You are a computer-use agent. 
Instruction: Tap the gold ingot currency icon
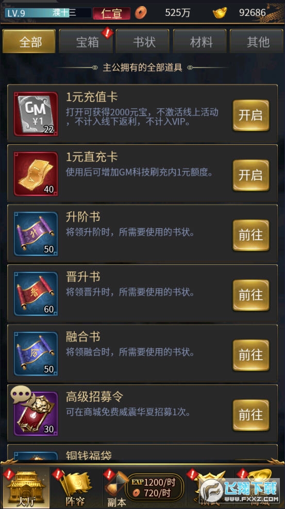[x=220, y=13]
